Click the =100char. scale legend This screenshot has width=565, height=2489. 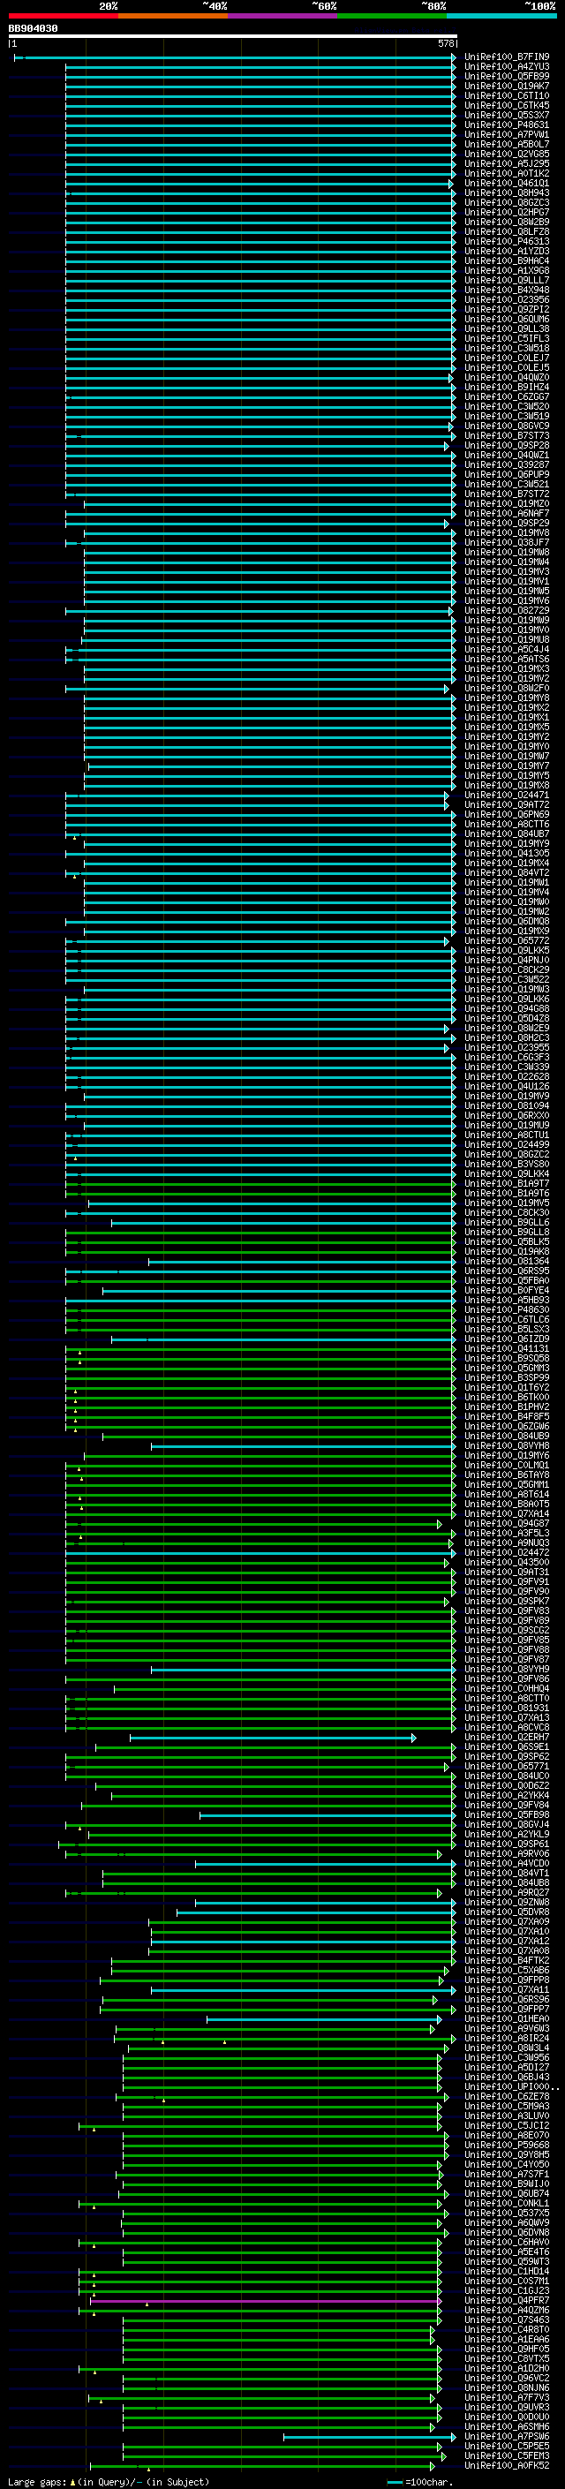click(419, 2482)
